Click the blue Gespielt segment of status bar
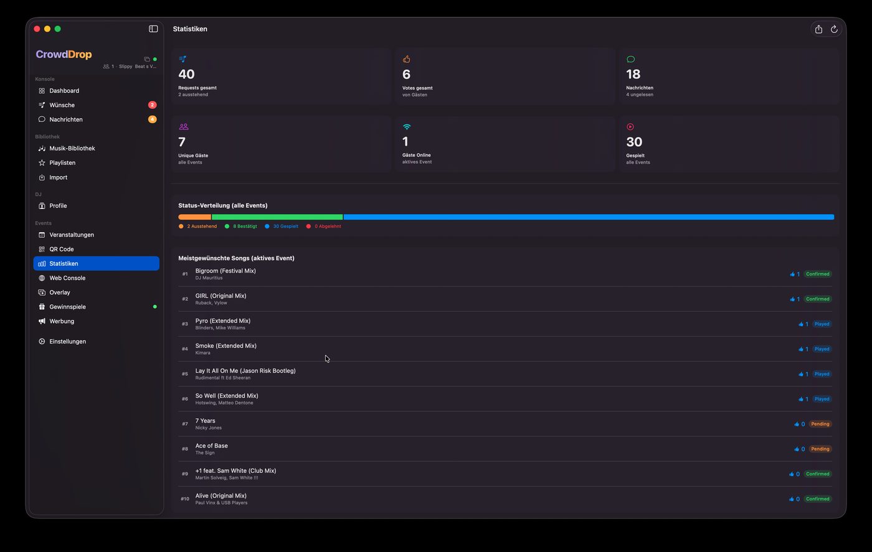Viewport: 872px width, 552px height. tap(588, 217)
